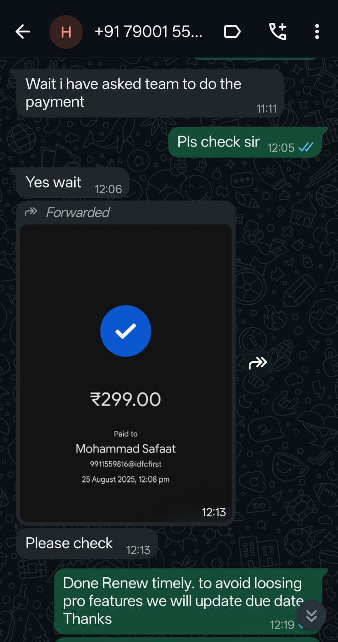Tap the "Please check" message bubble
The image size is (338, 642).
69,543
